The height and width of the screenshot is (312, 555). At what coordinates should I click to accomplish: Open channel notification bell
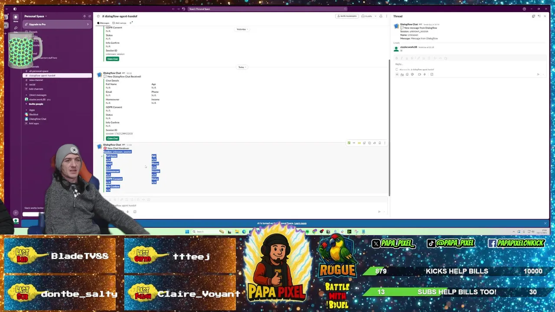[381, 16]
